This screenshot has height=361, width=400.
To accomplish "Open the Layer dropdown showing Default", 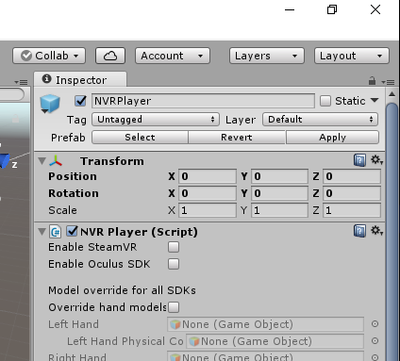I will (320, 120).
